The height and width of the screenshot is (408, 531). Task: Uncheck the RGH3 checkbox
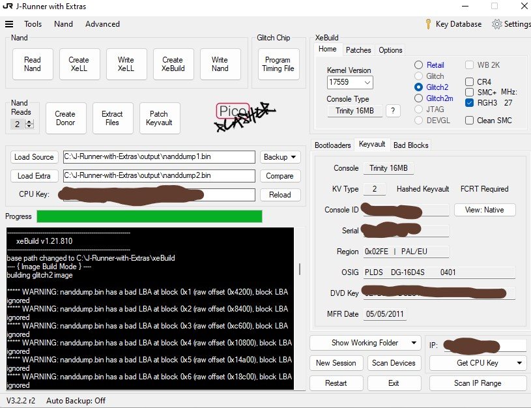click(x=469, y=103)
